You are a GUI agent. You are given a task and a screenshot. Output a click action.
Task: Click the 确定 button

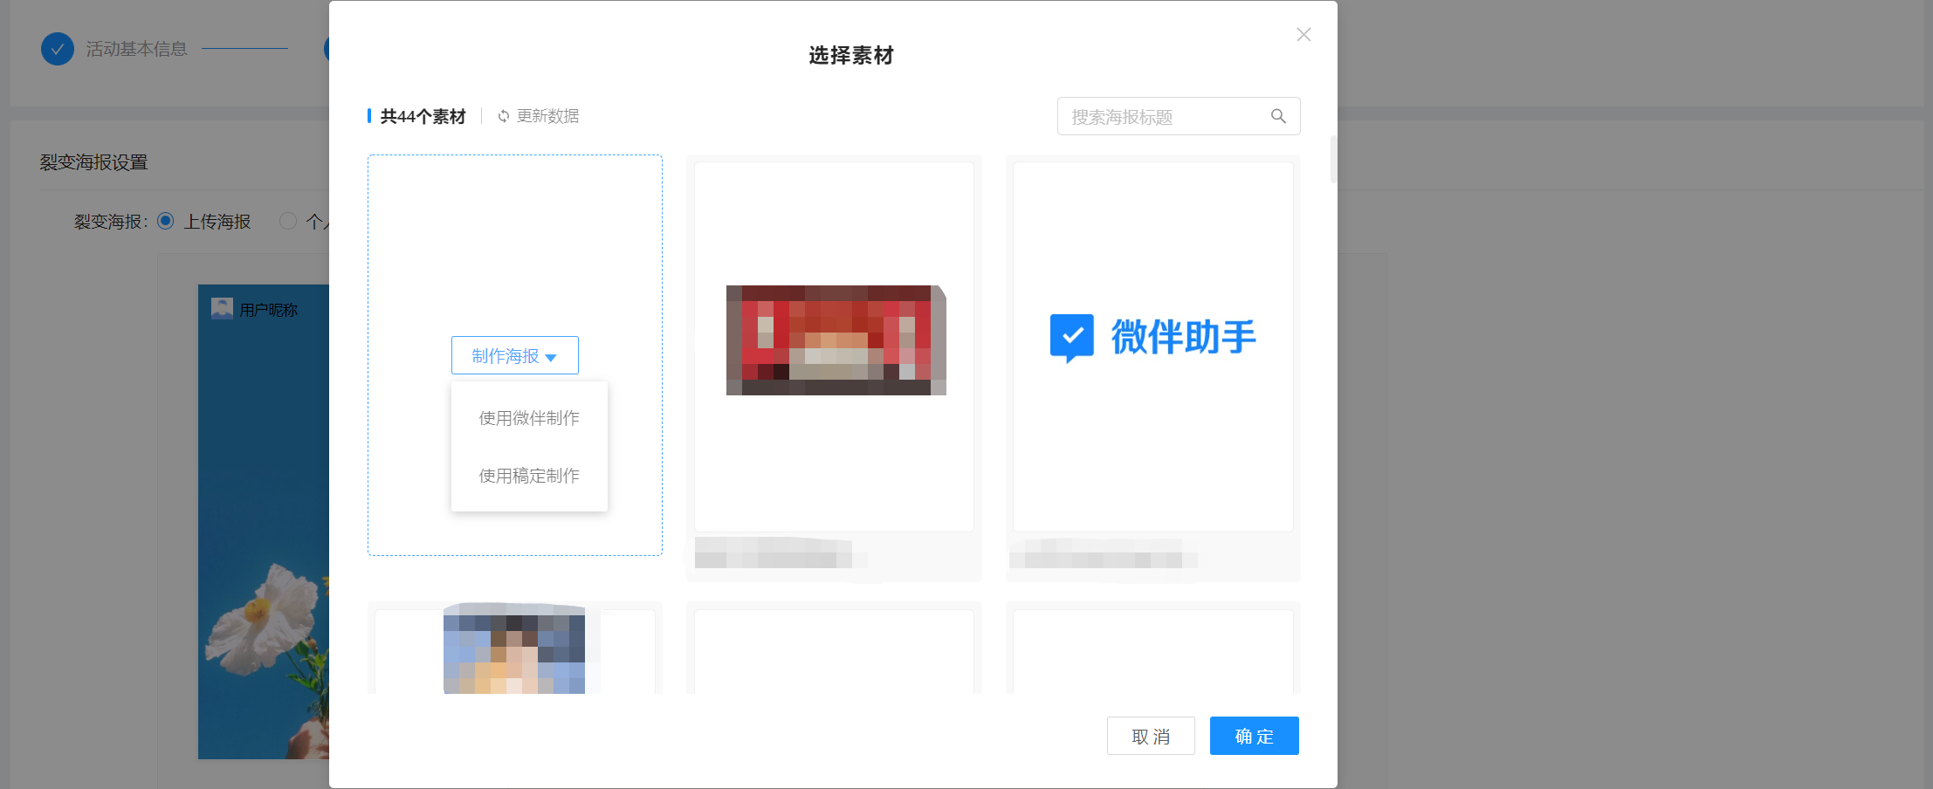point(1255,736)
